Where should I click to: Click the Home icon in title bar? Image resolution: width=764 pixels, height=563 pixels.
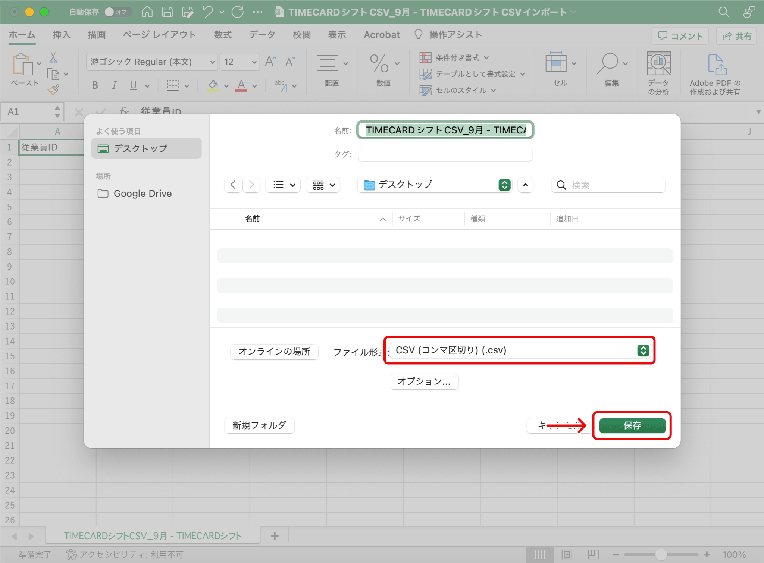(x=147, y=12)
